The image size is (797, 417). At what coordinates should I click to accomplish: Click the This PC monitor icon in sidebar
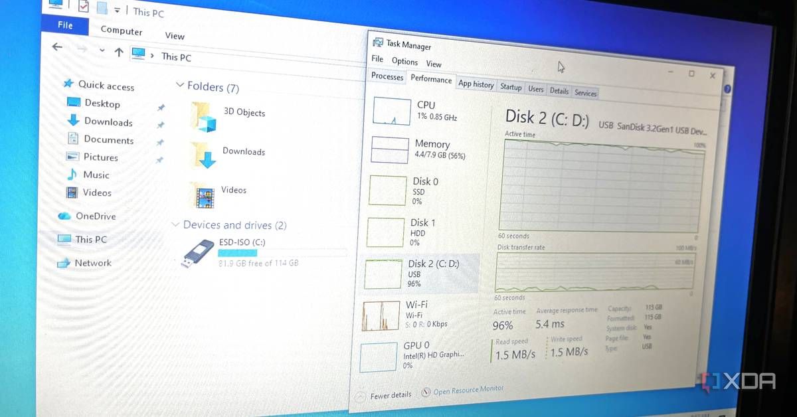coord(64,239)
